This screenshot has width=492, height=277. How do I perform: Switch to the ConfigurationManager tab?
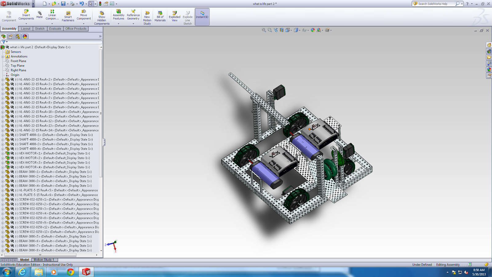pos(18,36)
